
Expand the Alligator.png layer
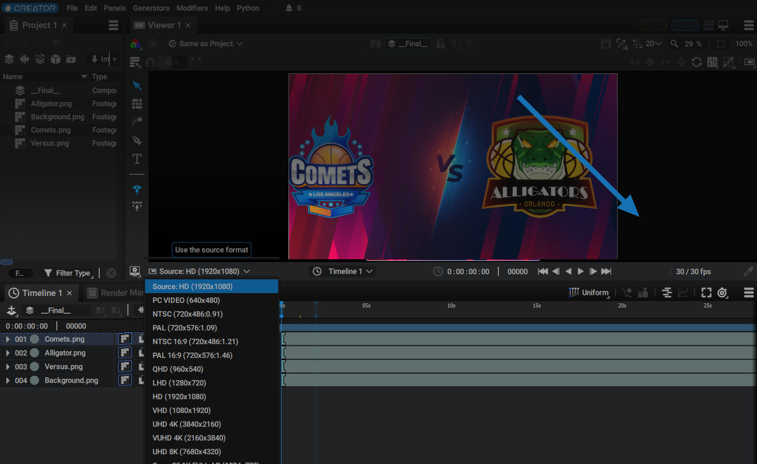7,353
